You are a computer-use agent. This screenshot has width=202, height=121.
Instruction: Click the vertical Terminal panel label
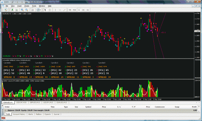click(3, 112)
